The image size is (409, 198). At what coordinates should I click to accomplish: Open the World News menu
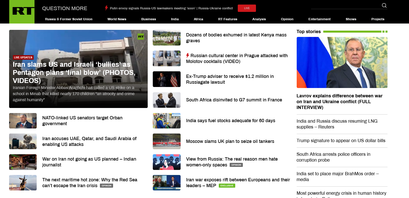[117, 19]
